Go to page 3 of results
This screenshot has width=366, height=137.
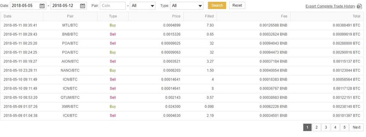click(x=326, y=127)
